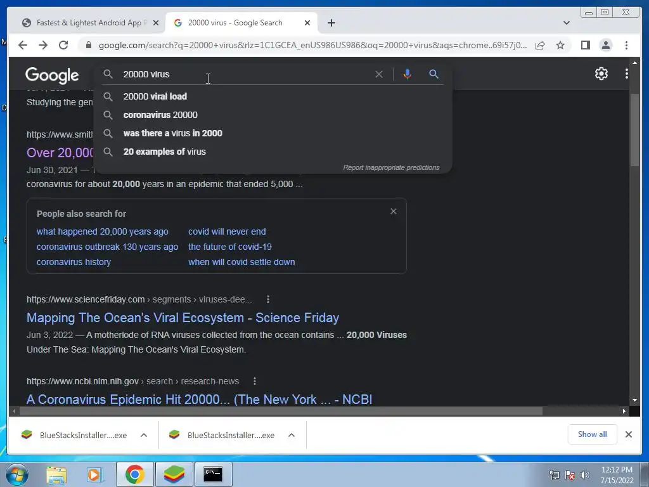Open what happened 20,000 years ago link
Viewport: 649px width, 487px height.
click(102, 231)
